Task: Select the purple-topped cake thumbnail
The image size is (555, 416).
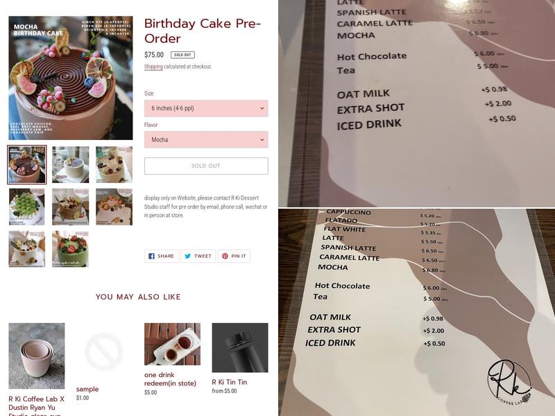Action: (x=71, y=164)
